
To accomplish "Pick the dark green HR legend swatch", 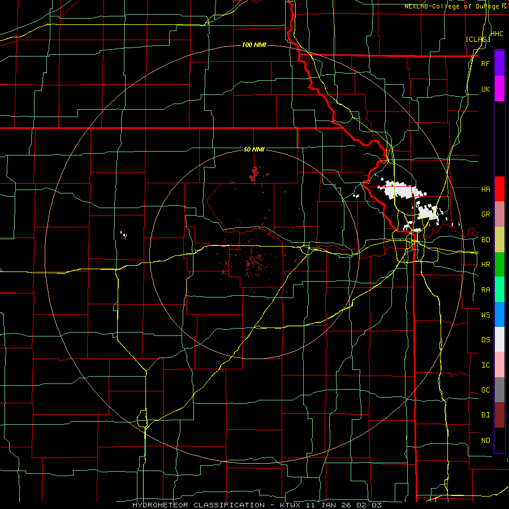I will [499, 265].
